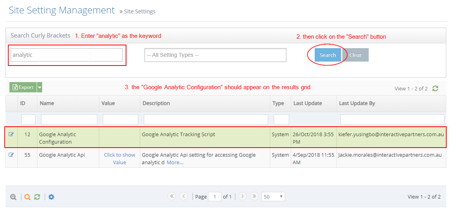Click the Description column filter box
The image size is (451, 208).
coord(206,120)
